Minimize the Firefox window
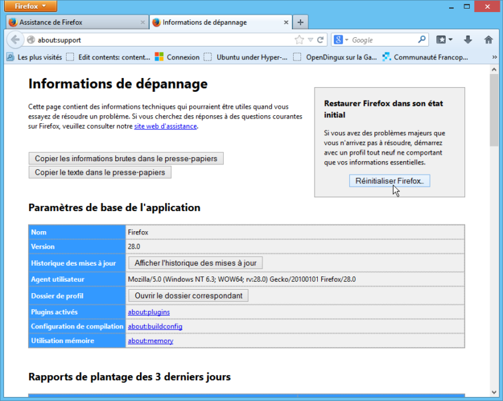The image size is (503, 401). 451,7
